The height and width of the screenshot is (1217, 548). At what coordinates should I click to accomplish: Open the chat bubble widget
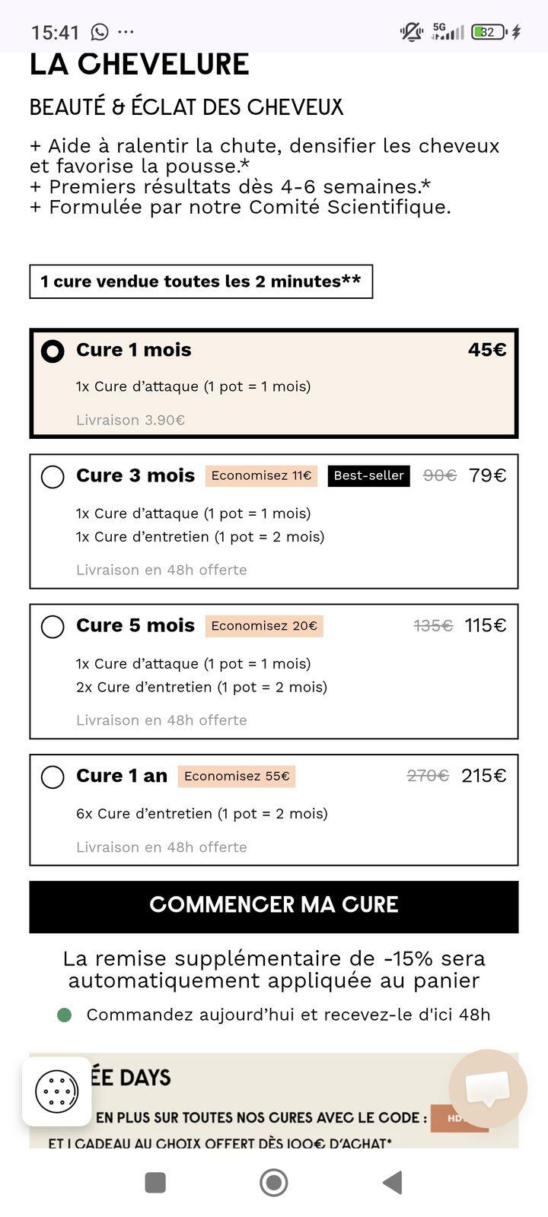click(488, 1088)
